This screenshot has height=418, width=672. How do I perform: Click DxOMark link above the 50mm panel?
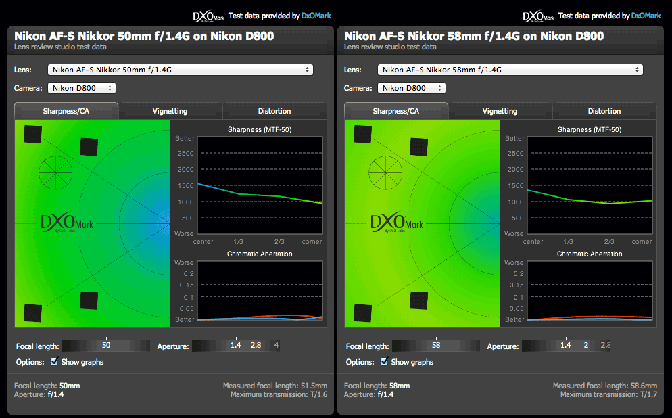316,16
